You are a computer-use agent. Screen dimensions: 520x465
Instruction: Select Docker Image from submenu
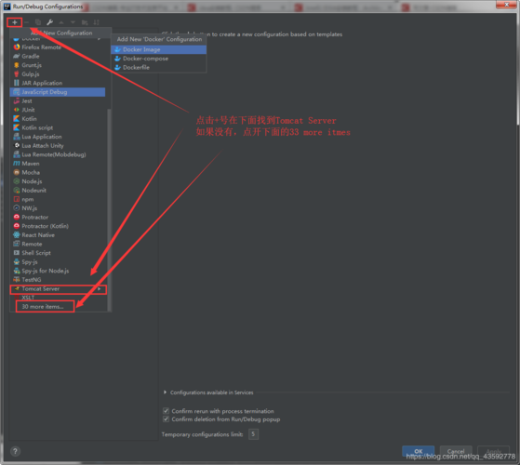click(158, 49)
